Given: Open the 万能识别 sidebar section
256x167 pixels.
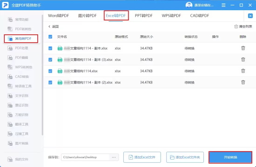Looking at the screenshot, I should 18,115.
